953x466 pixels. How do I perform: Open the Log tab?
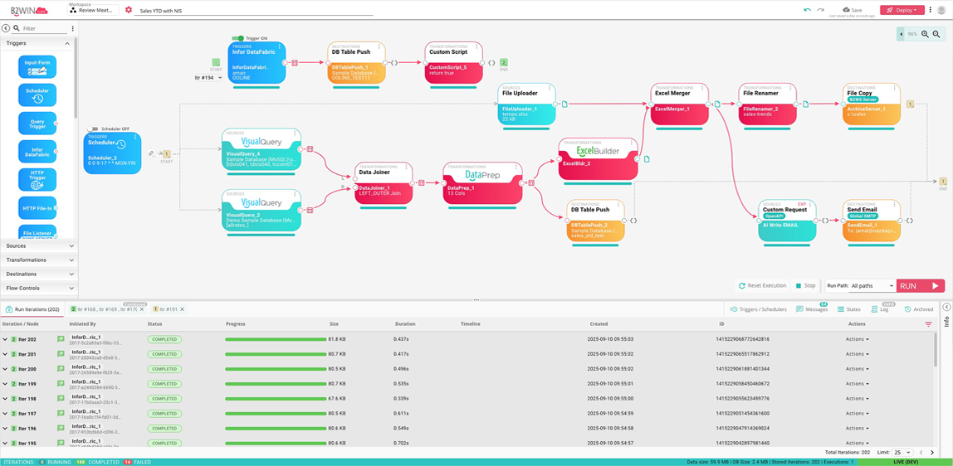pyautogui.click(x=881, y=309)
